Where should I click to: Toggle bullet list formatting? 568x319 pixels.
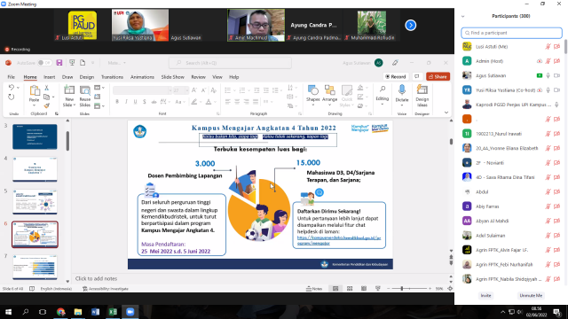tap(227, 90)
